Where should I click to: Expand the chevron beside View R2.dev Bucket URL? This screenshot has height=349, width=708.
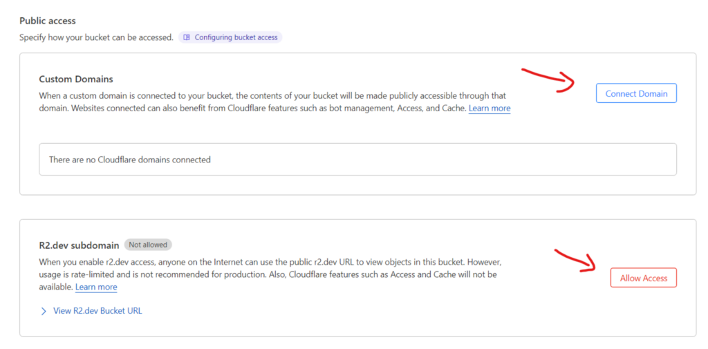click(44, 311)
